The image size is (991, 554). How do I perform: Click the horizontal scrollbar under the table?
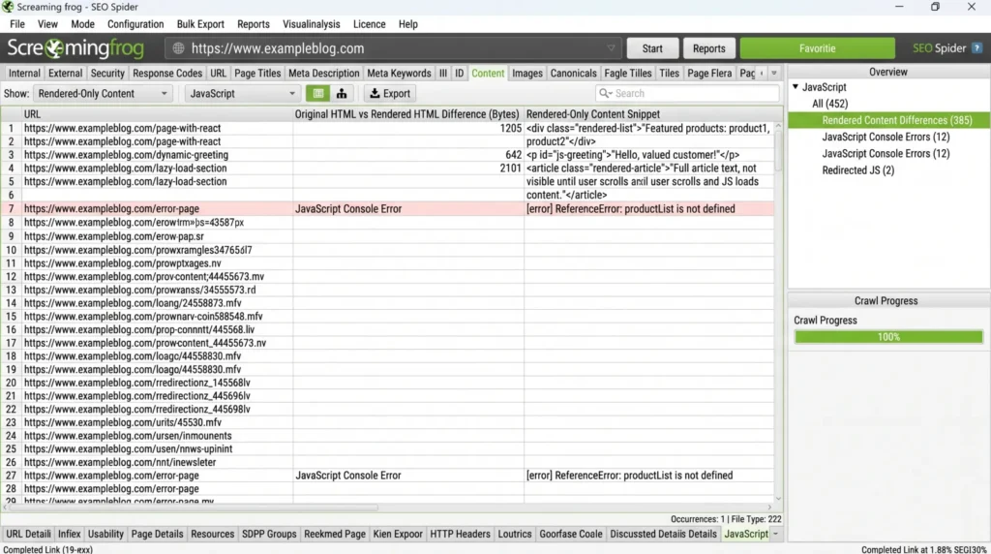point(194,508)
